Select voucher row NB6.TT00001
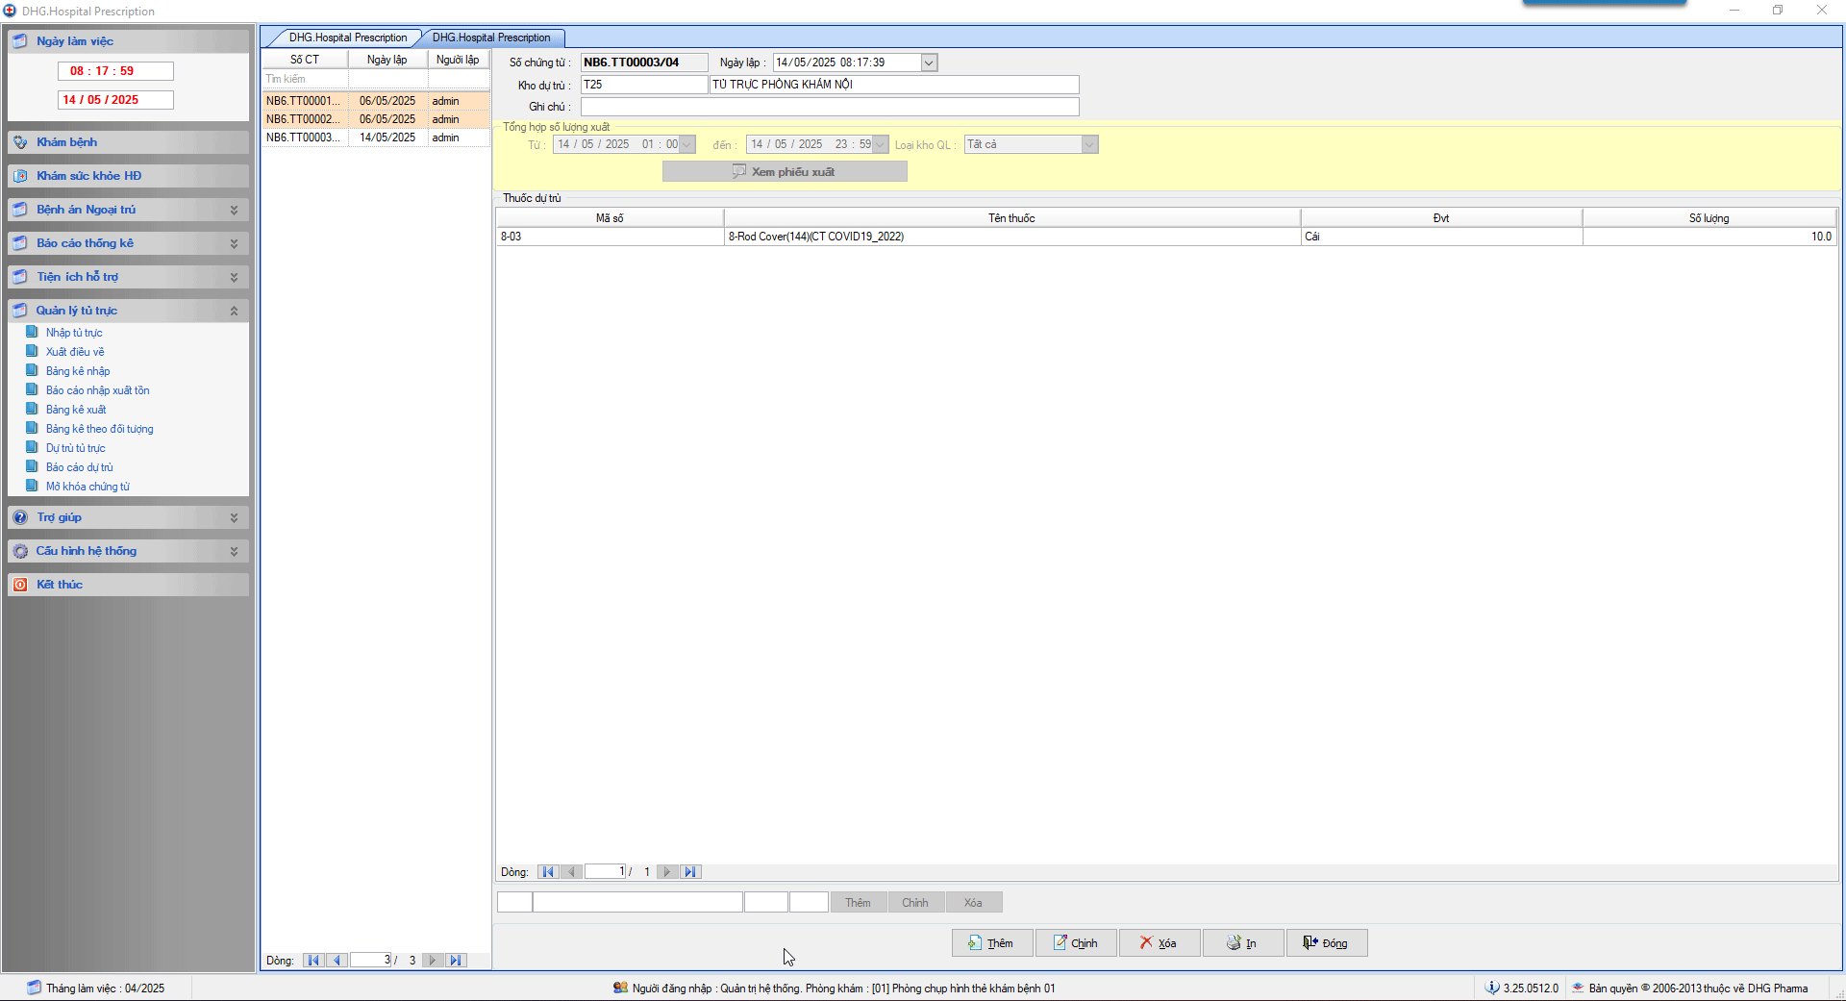Viewport: 1846px width, 1001px height. (x=376, y=101)
